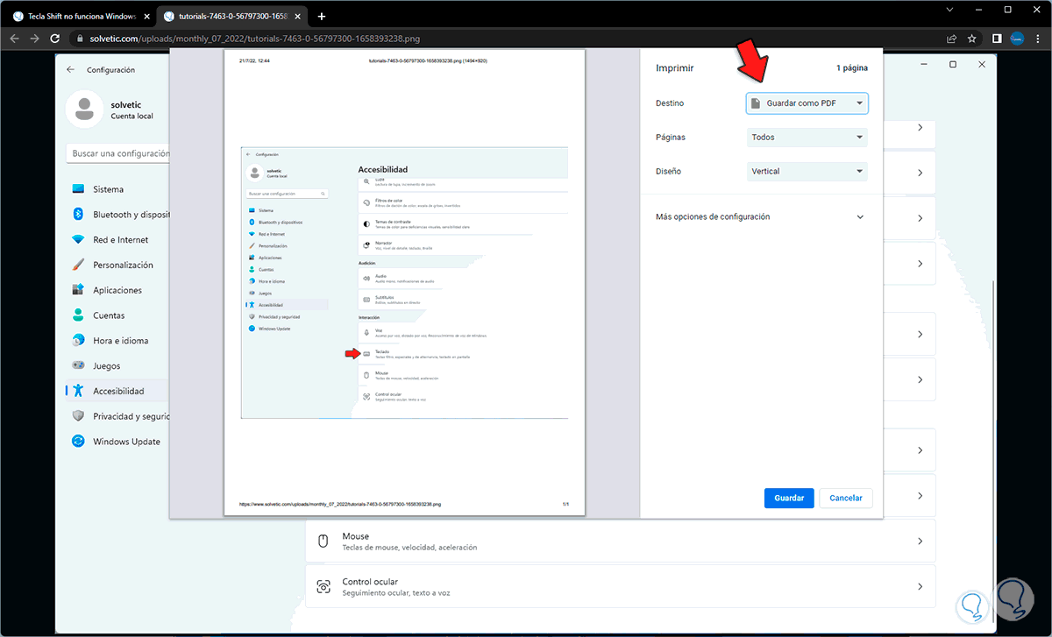
Task: Click the Red e Internet wifi icon
Action: click(78, 240)
